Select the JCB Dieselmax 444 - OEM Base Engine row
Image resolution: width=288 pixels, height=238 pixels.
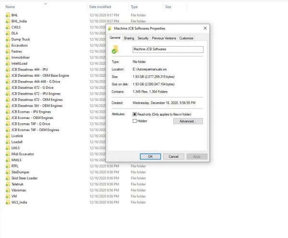click(x=40, y=76)
